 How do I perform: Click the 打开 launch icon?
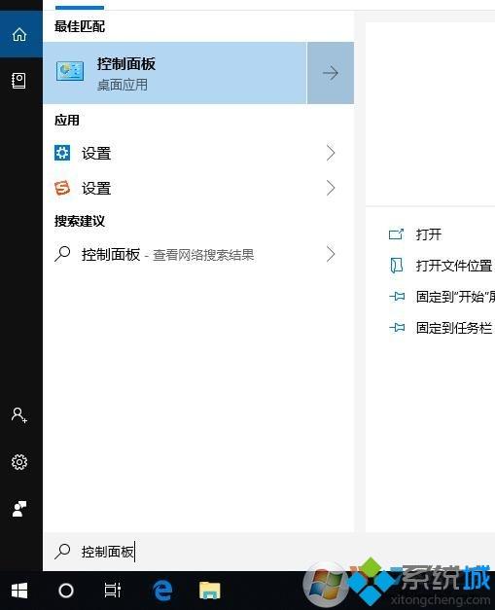[x=397, y=234]
